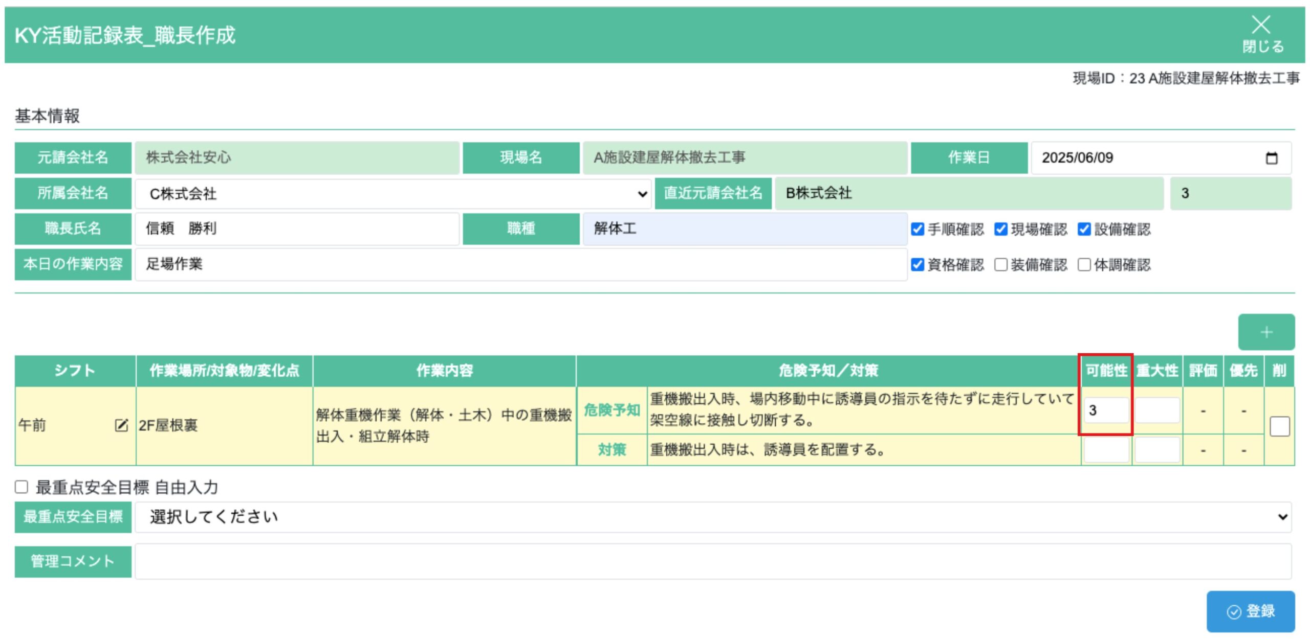This screenshot has width=1310, height=639.
Task: Click the 本日の作業内容 field 足場作業
Action: tap(521, 264)
